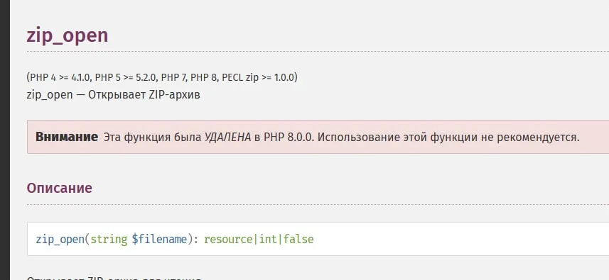Click the dark left sidebar strip
Image resolution: width=609 pixels, height=280 pixels.
[x=5, y=140]
